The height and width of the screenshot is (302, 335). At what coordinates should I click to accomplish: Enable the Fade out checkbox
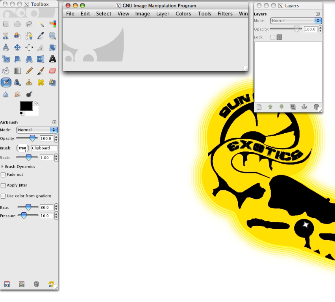click(3, 175)
